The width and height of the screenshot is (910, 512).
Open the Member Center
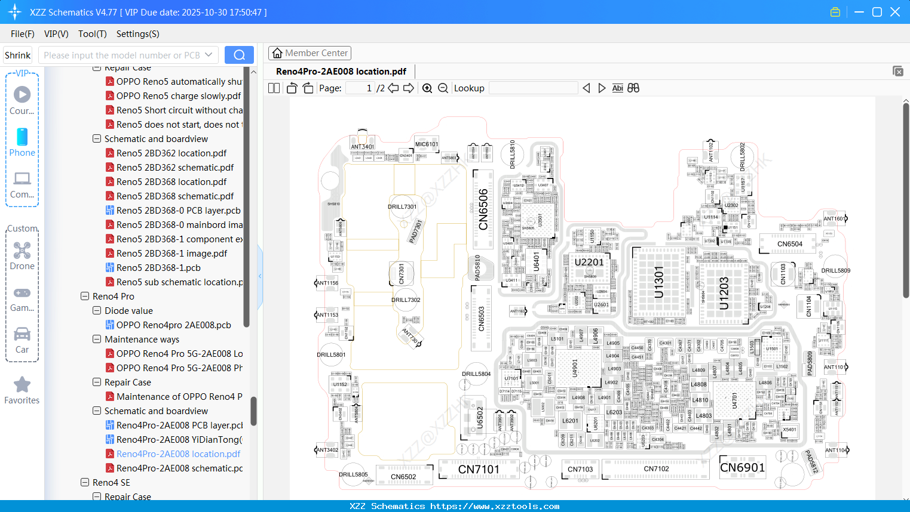tap(310, 53)
